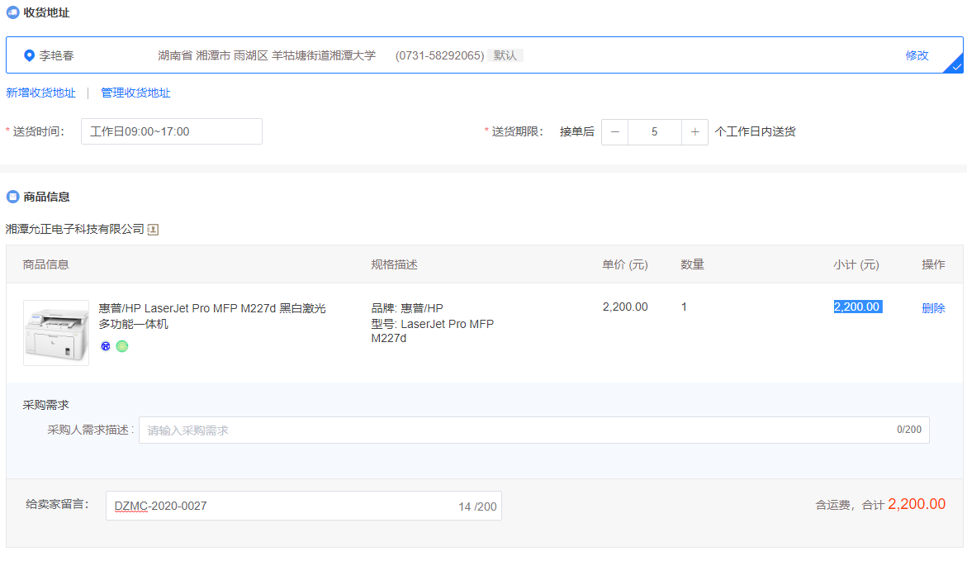967x566 pixels.
Task: Click the red total amount 2,200.00
Action: click(917, 504)
